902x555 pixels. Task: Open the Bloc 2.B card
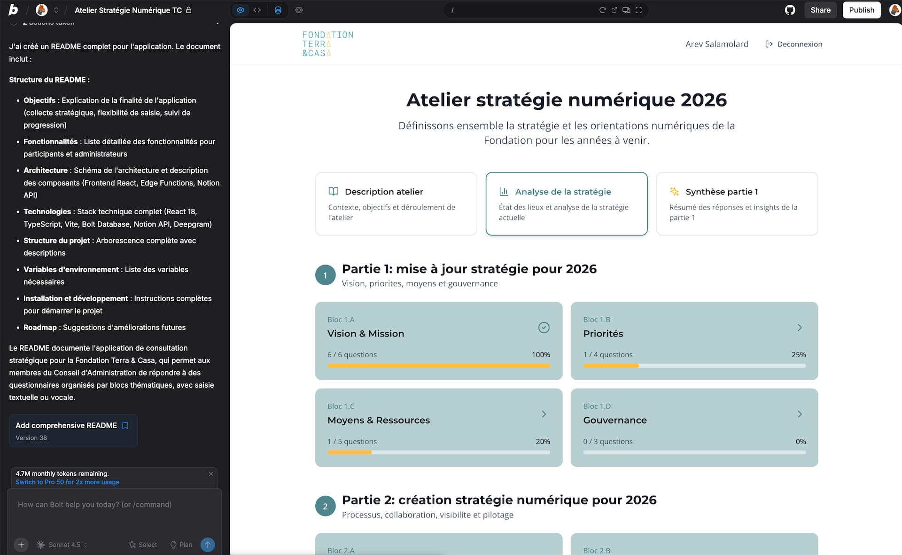(x=694, y=544)
